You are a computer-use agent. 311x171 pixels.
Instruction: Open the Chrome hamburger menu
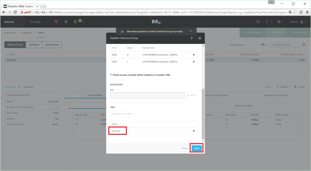click(x=307, y=12)
